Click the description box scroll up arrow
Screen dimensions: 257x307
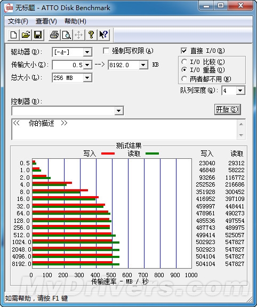242,124
